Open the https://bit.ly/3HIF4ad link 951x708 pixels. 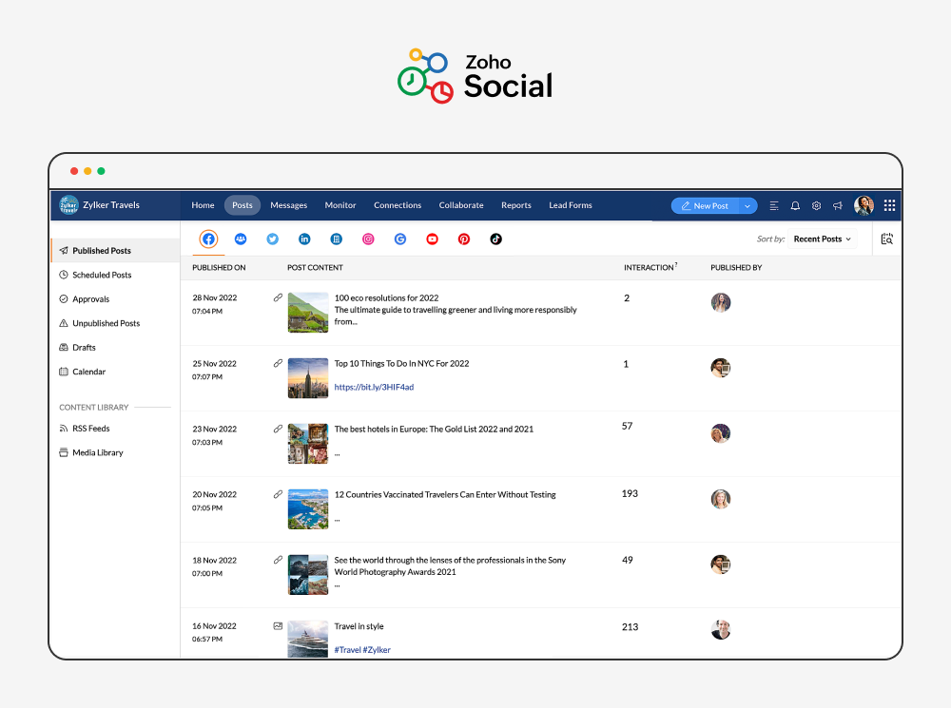[374, 387]
